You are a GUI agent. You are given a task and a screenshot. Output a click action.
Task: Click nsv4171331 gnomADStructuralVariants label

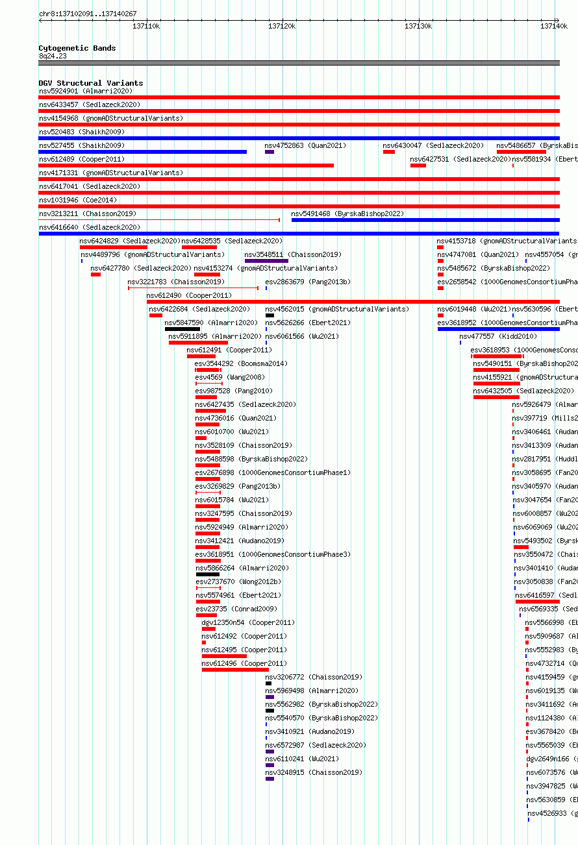coord(111,173)
